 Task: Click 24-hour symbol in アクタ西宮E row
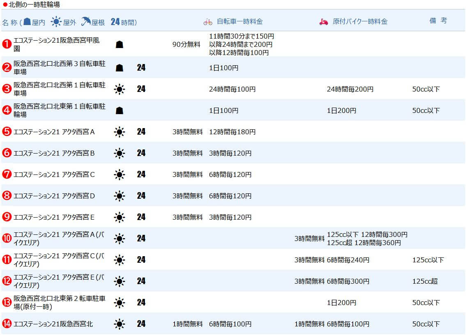141,217
